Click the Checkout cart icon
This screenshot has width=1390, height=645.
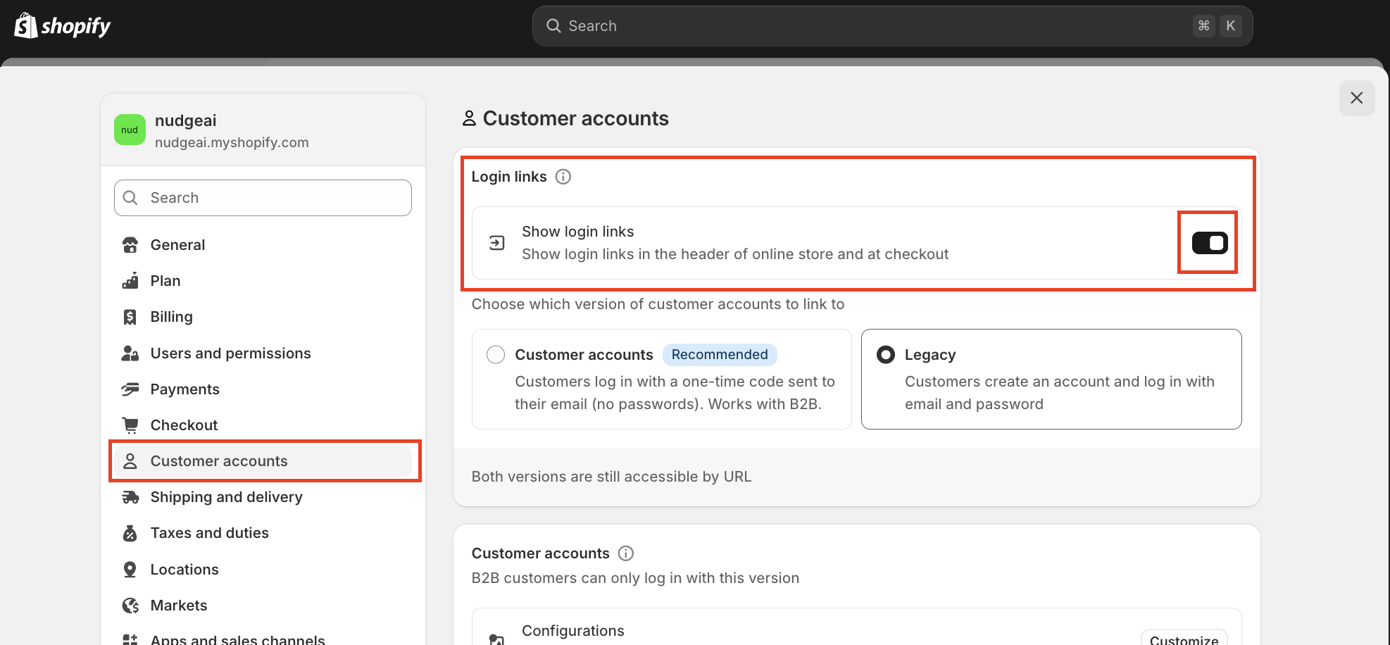130,425
